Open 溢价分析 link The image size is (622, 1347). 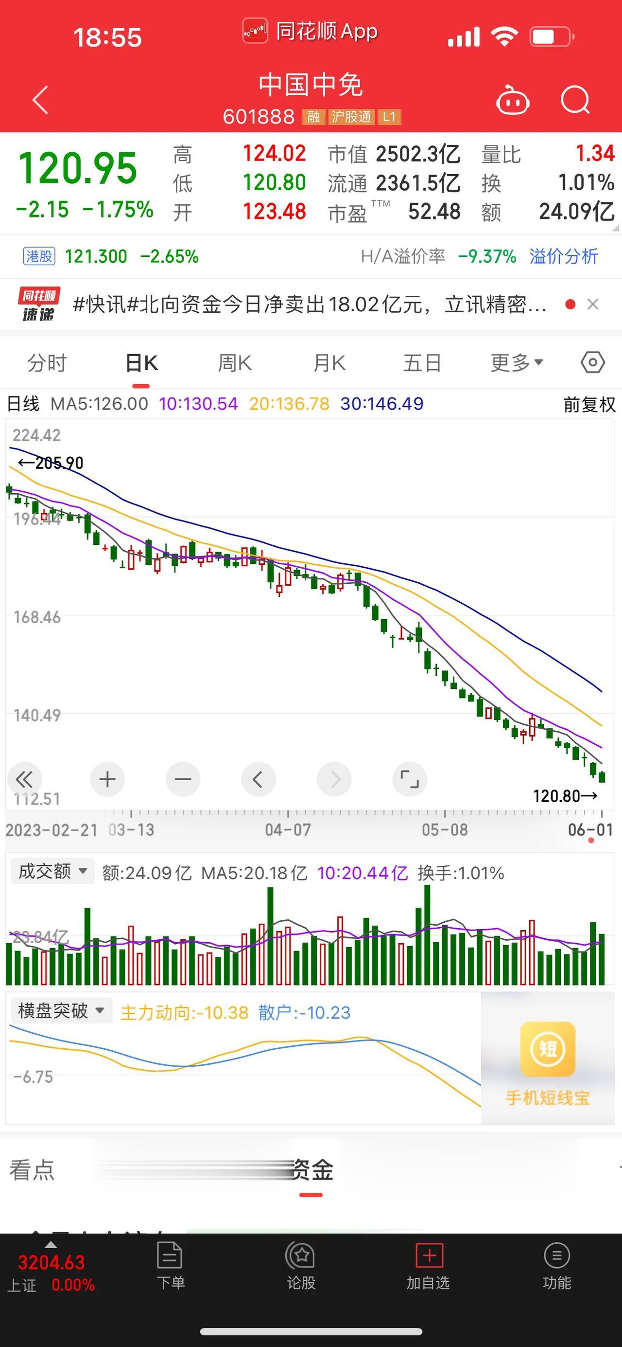click(x=564, y=256)
